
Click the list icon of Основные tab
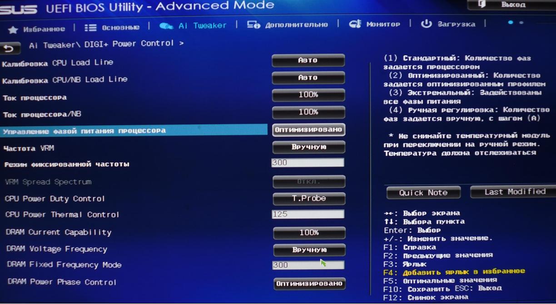(x=91, y=28)
